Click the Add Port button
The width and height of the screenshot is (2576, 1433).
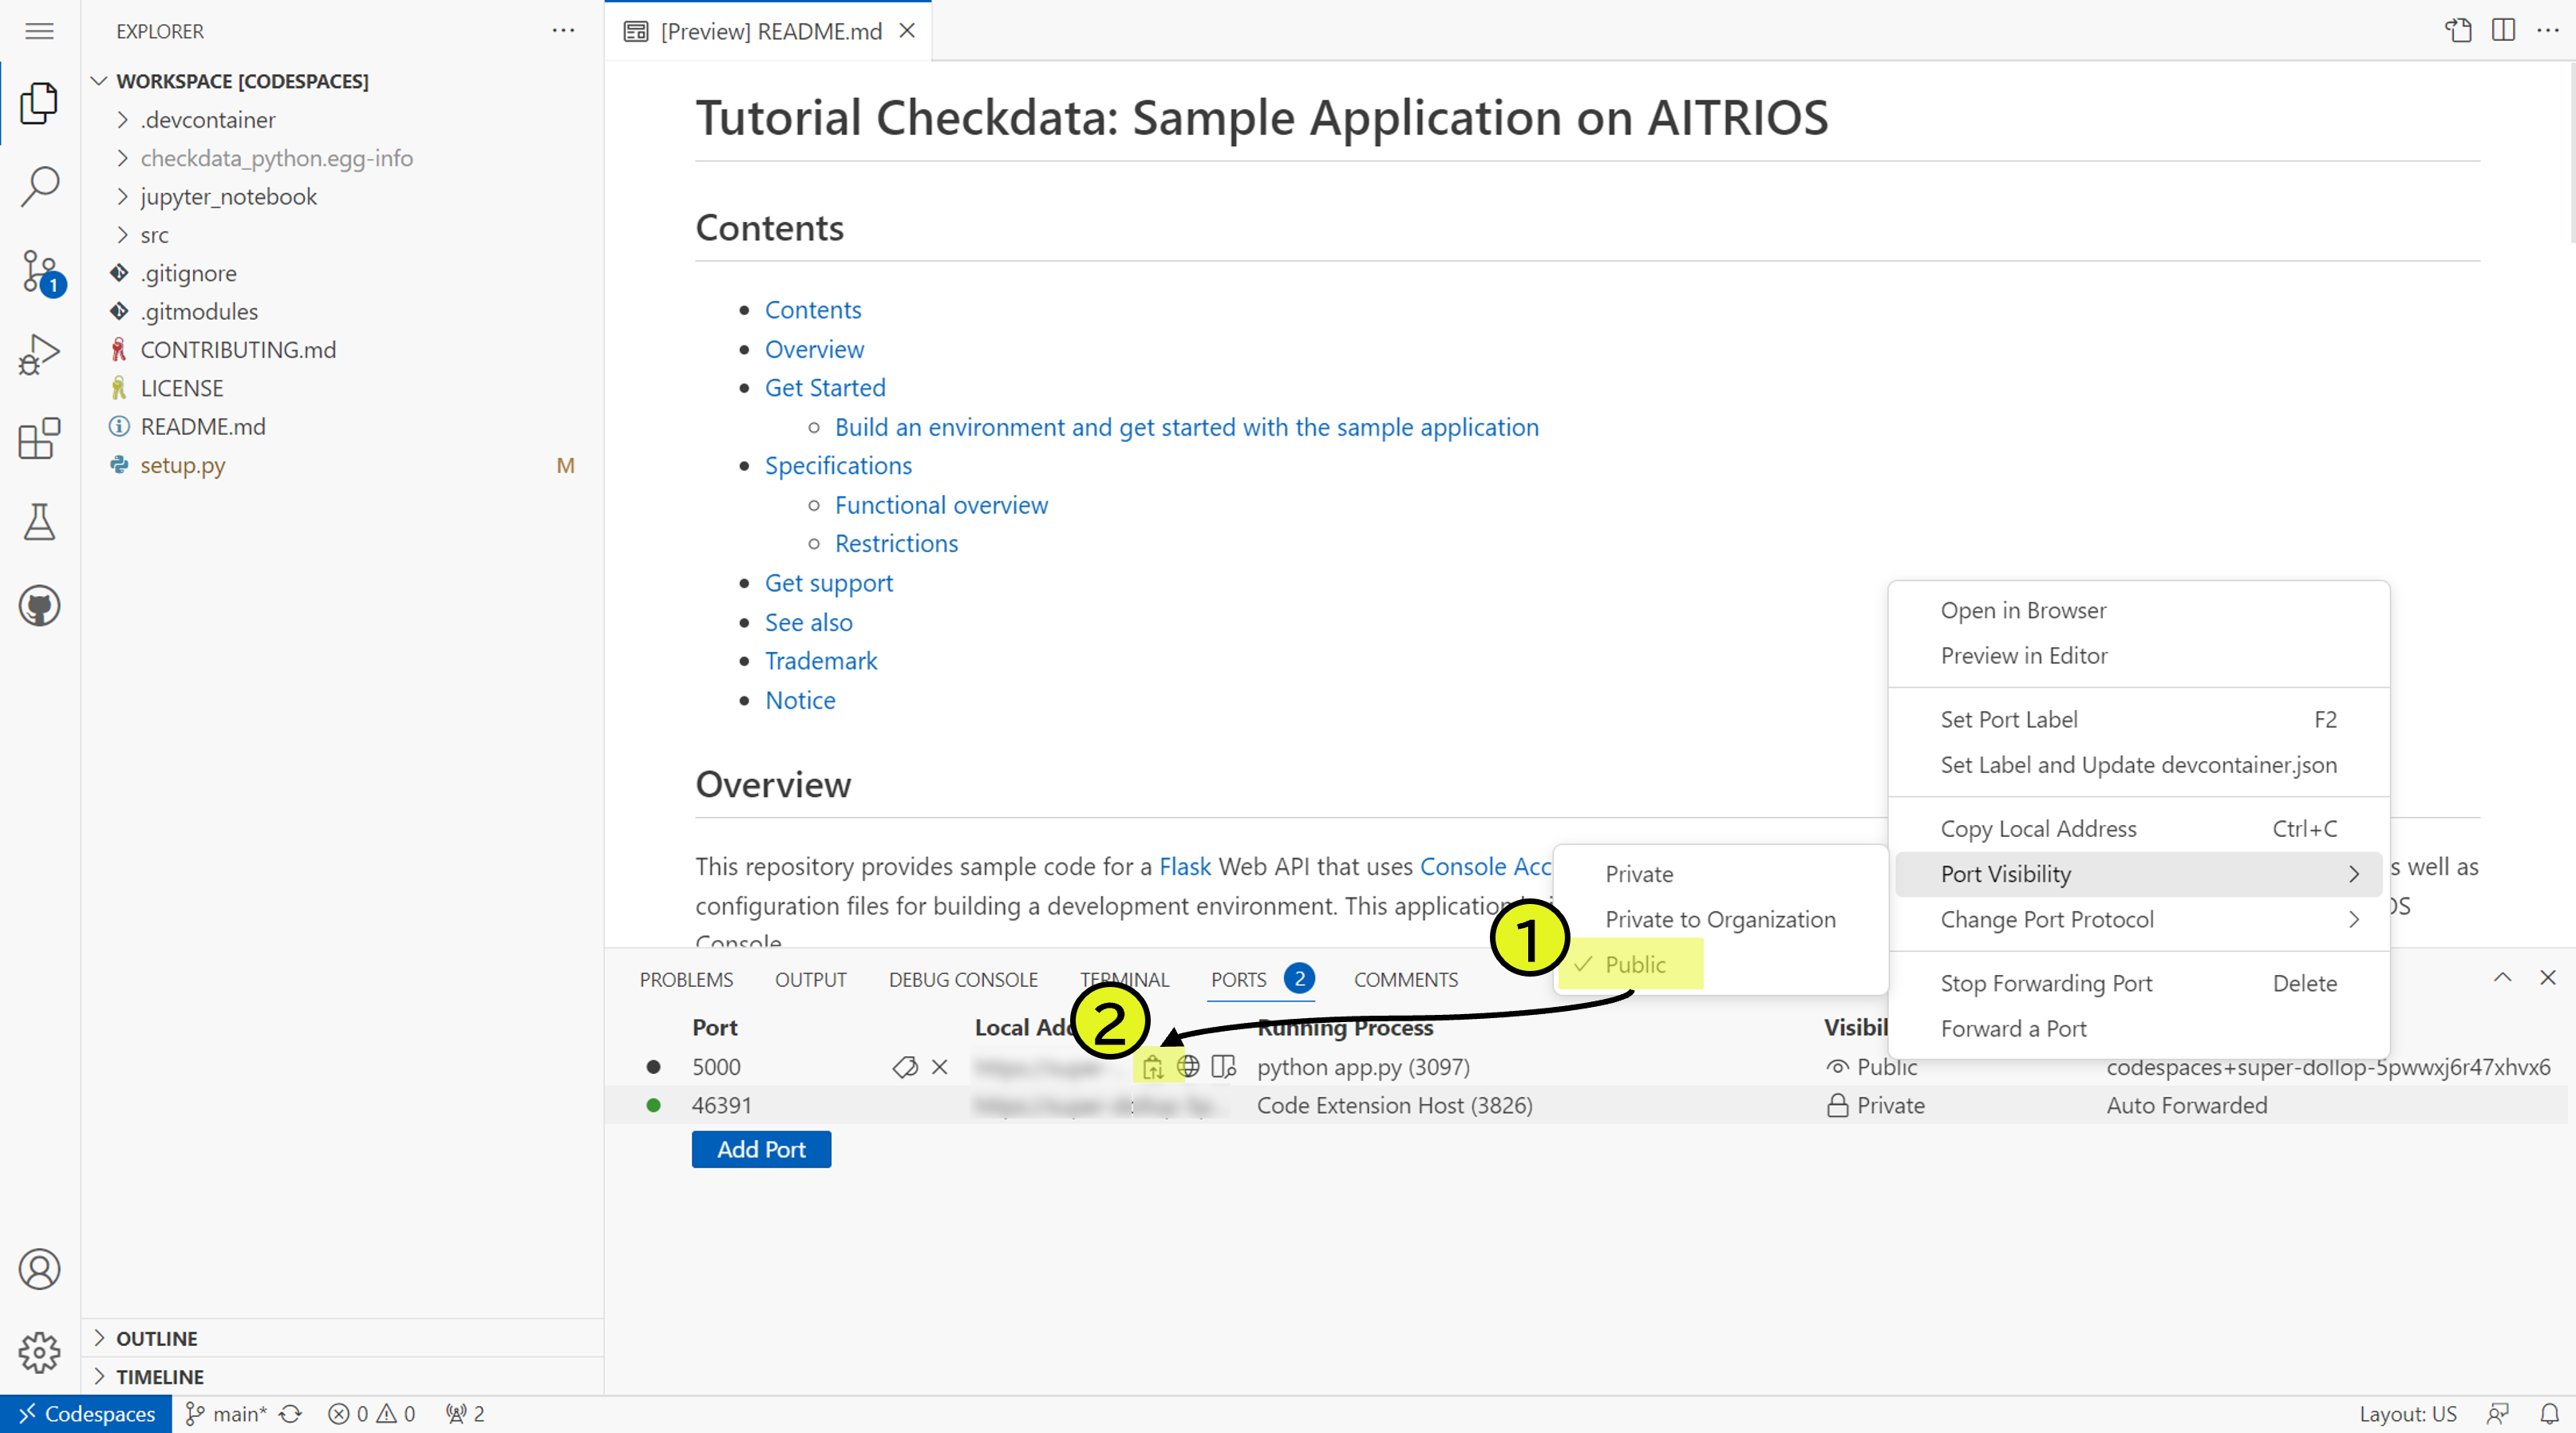point(761,1150)
